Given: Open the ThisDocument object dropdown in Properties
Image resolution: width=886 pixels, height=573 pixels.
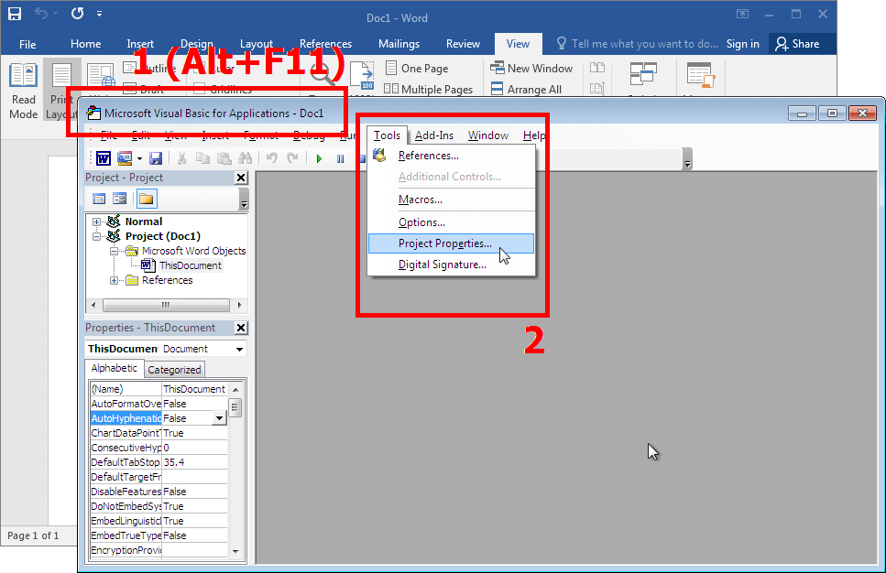Looking at the screenshot, I should click(239, 349).
